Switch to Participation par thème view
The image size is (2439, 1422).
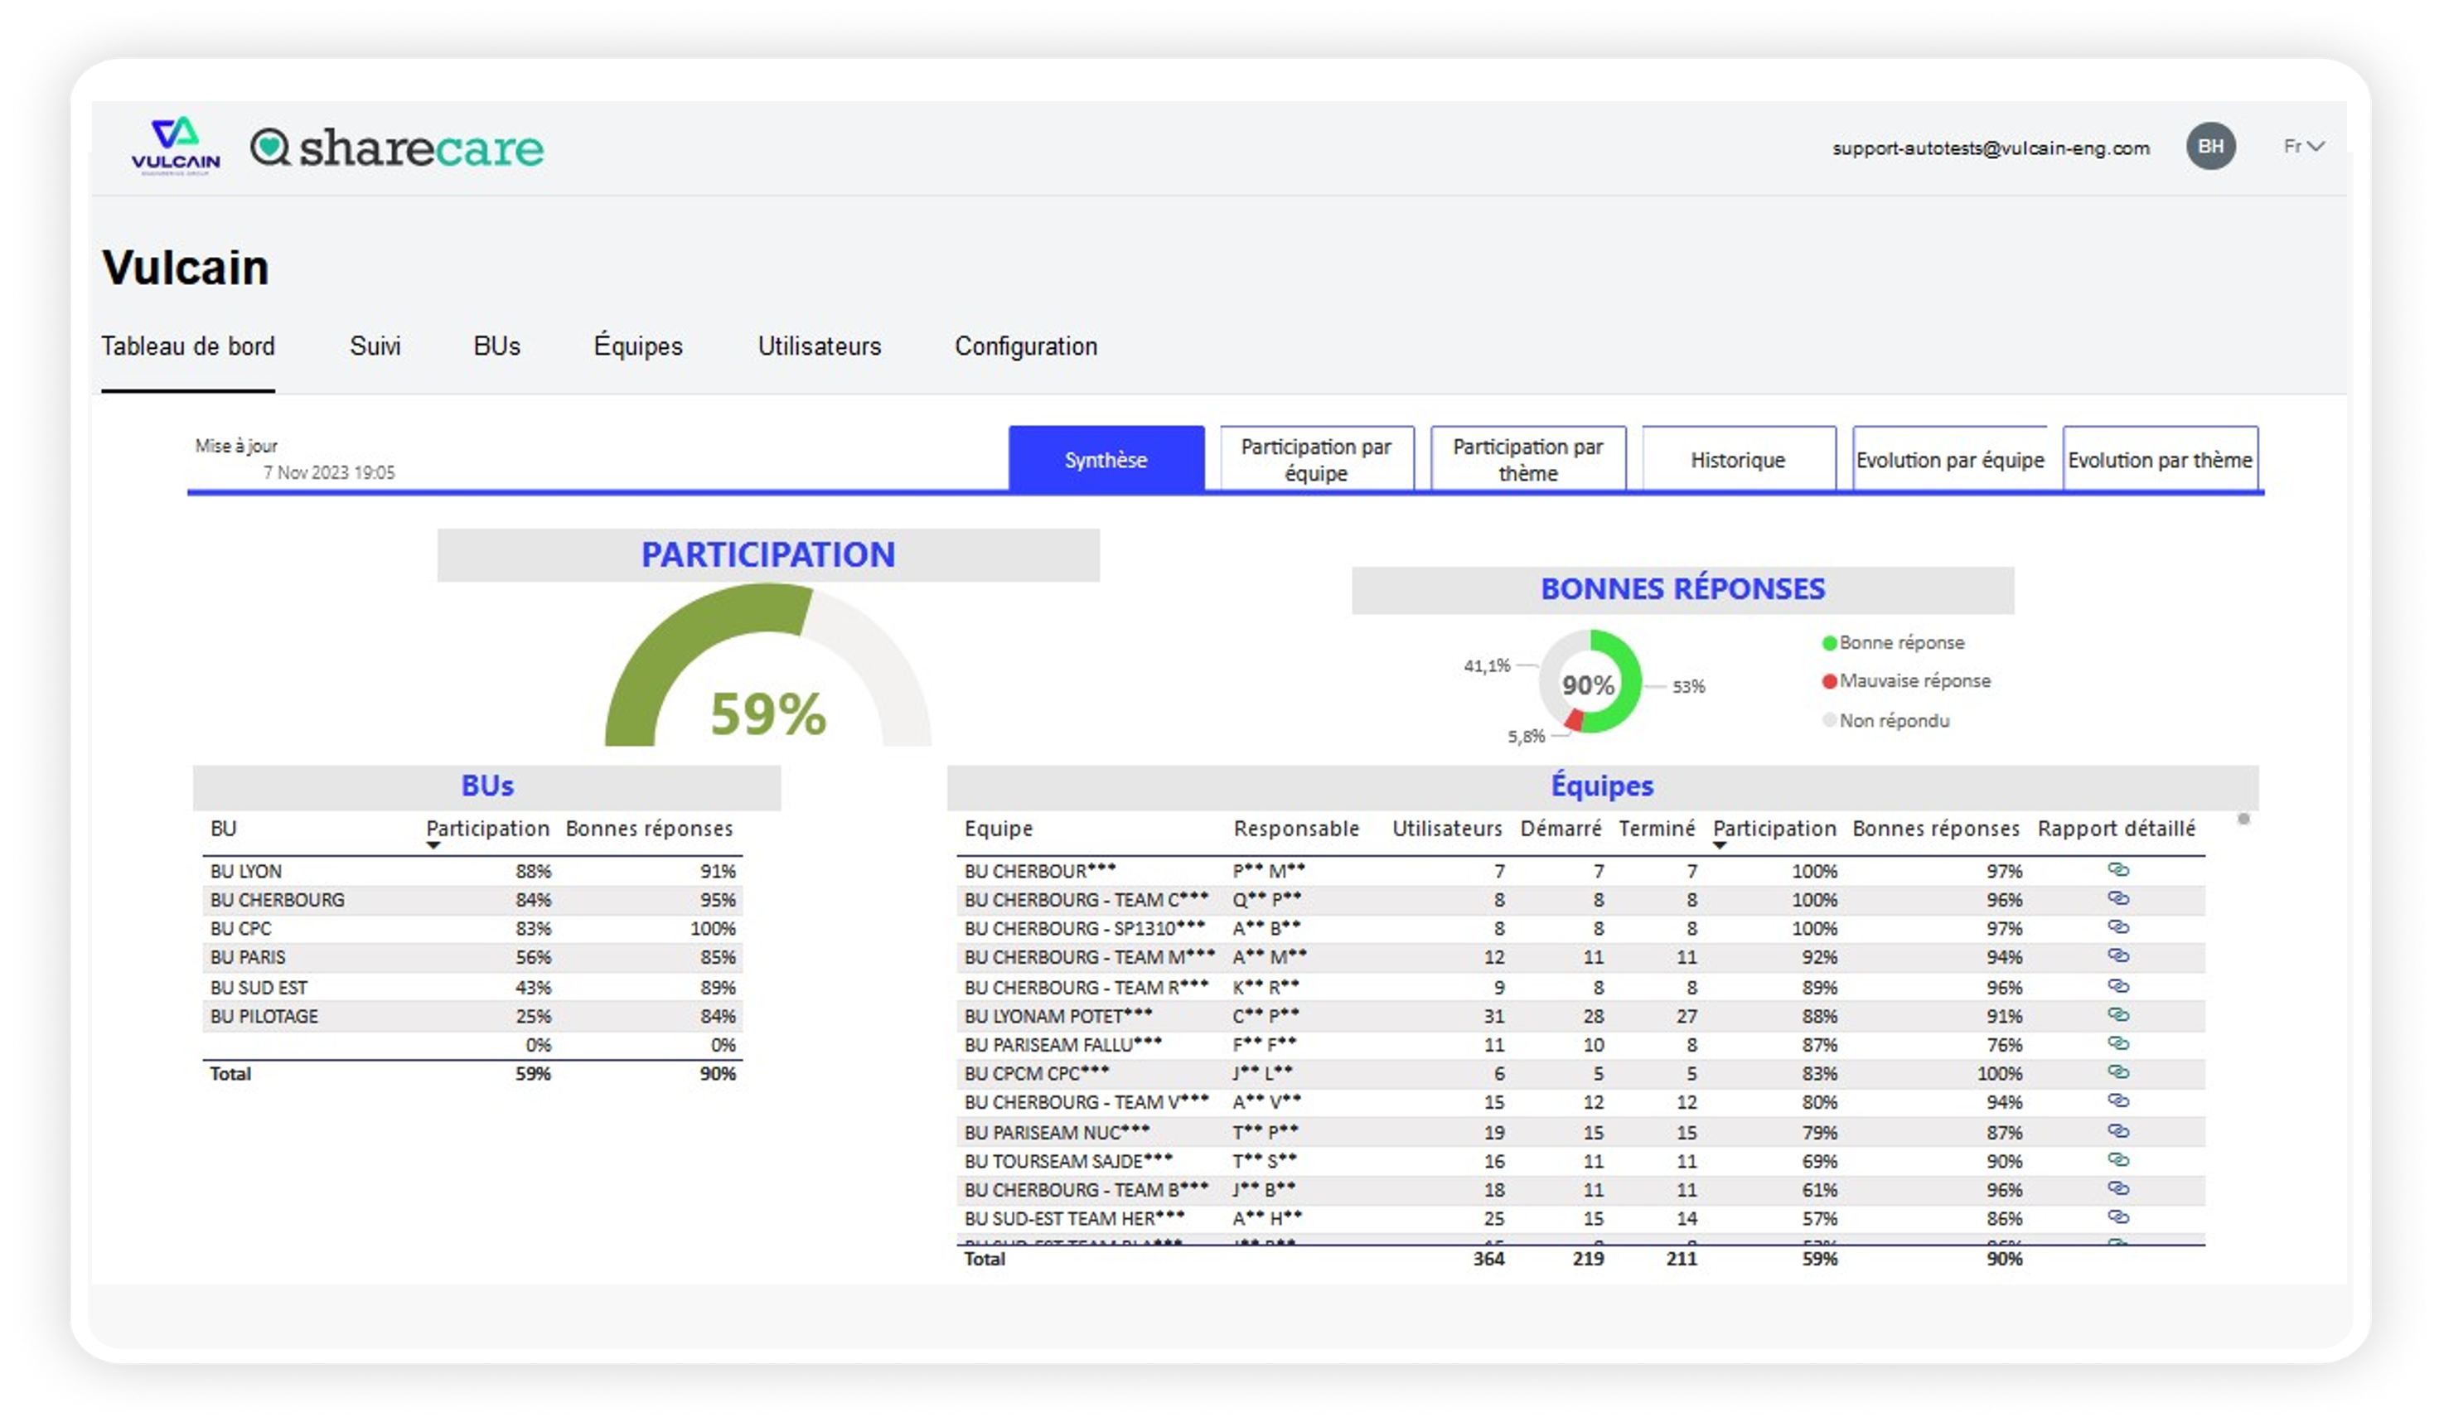click(x=1527, y=459)
